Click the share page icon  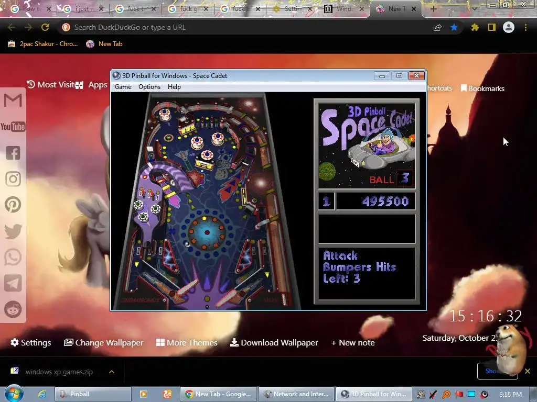click(x=437, y=28)
